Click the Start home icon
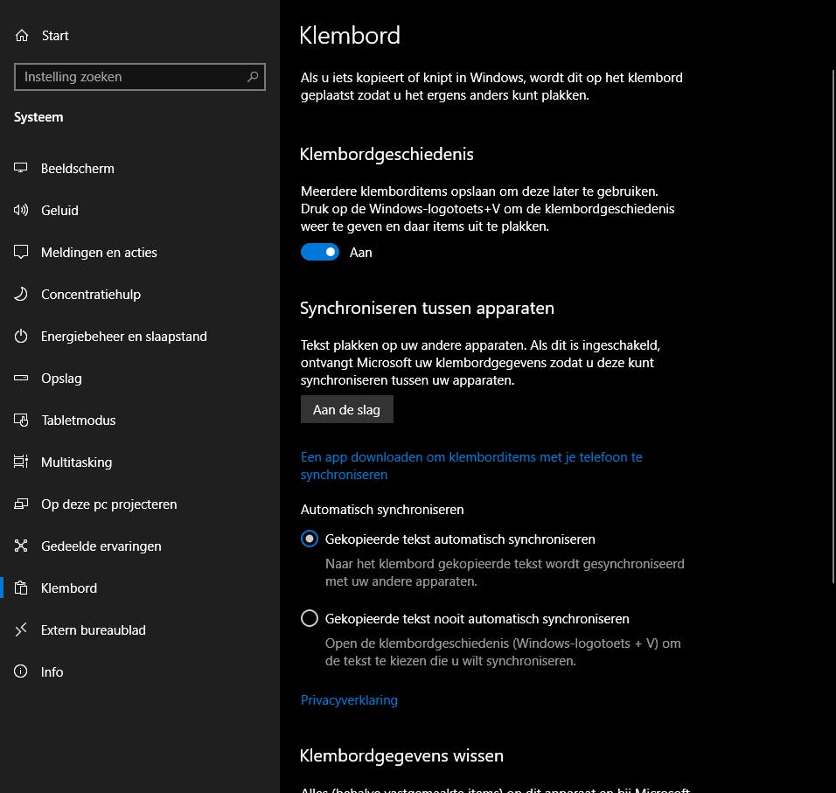This screenshot has height=793, width=836. [22, 36]
